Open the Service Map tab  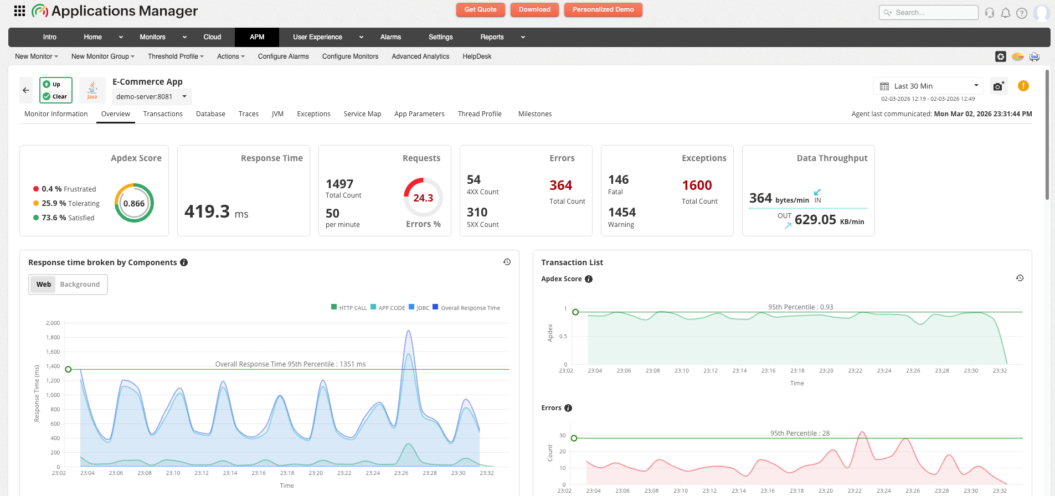point(362,114)
